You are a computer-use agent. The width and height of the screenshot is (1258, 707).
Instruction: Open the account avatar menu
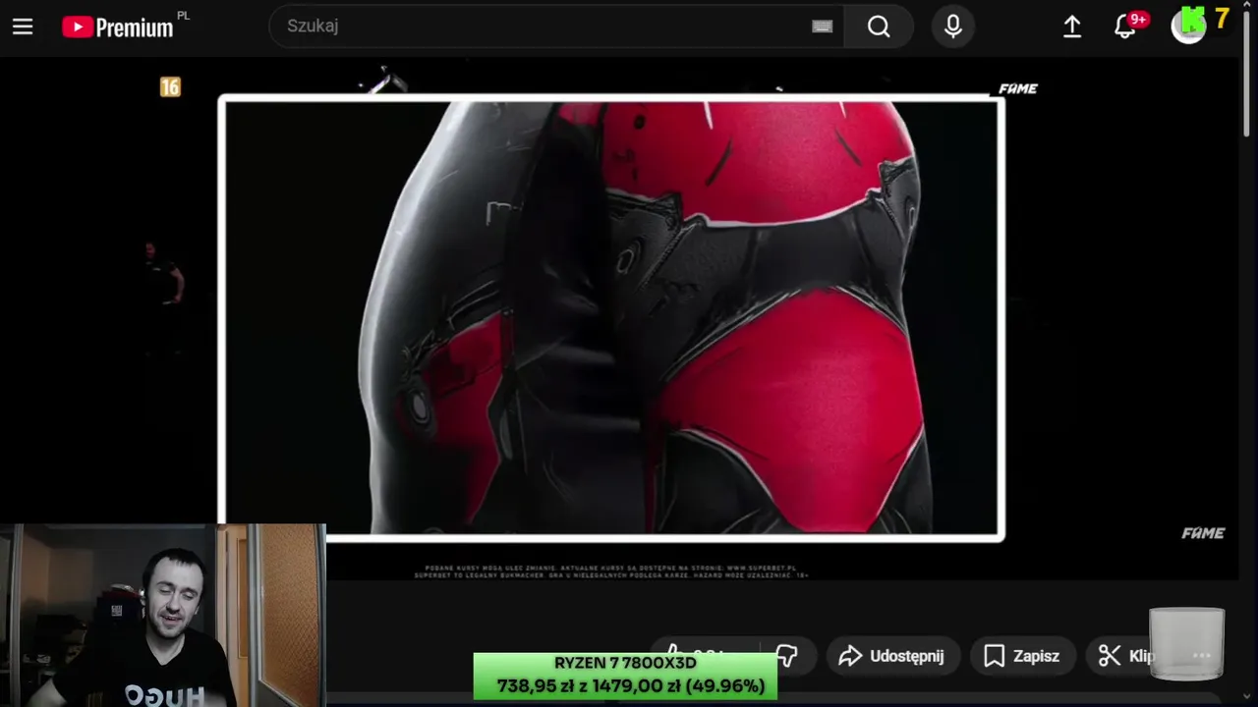point(1189,26)
